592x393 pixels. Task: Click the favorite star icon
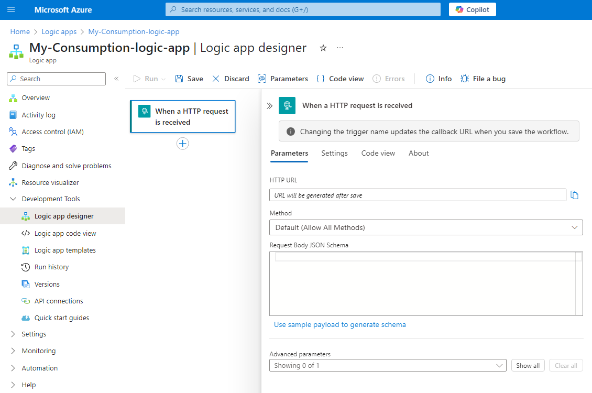point(323,48)
